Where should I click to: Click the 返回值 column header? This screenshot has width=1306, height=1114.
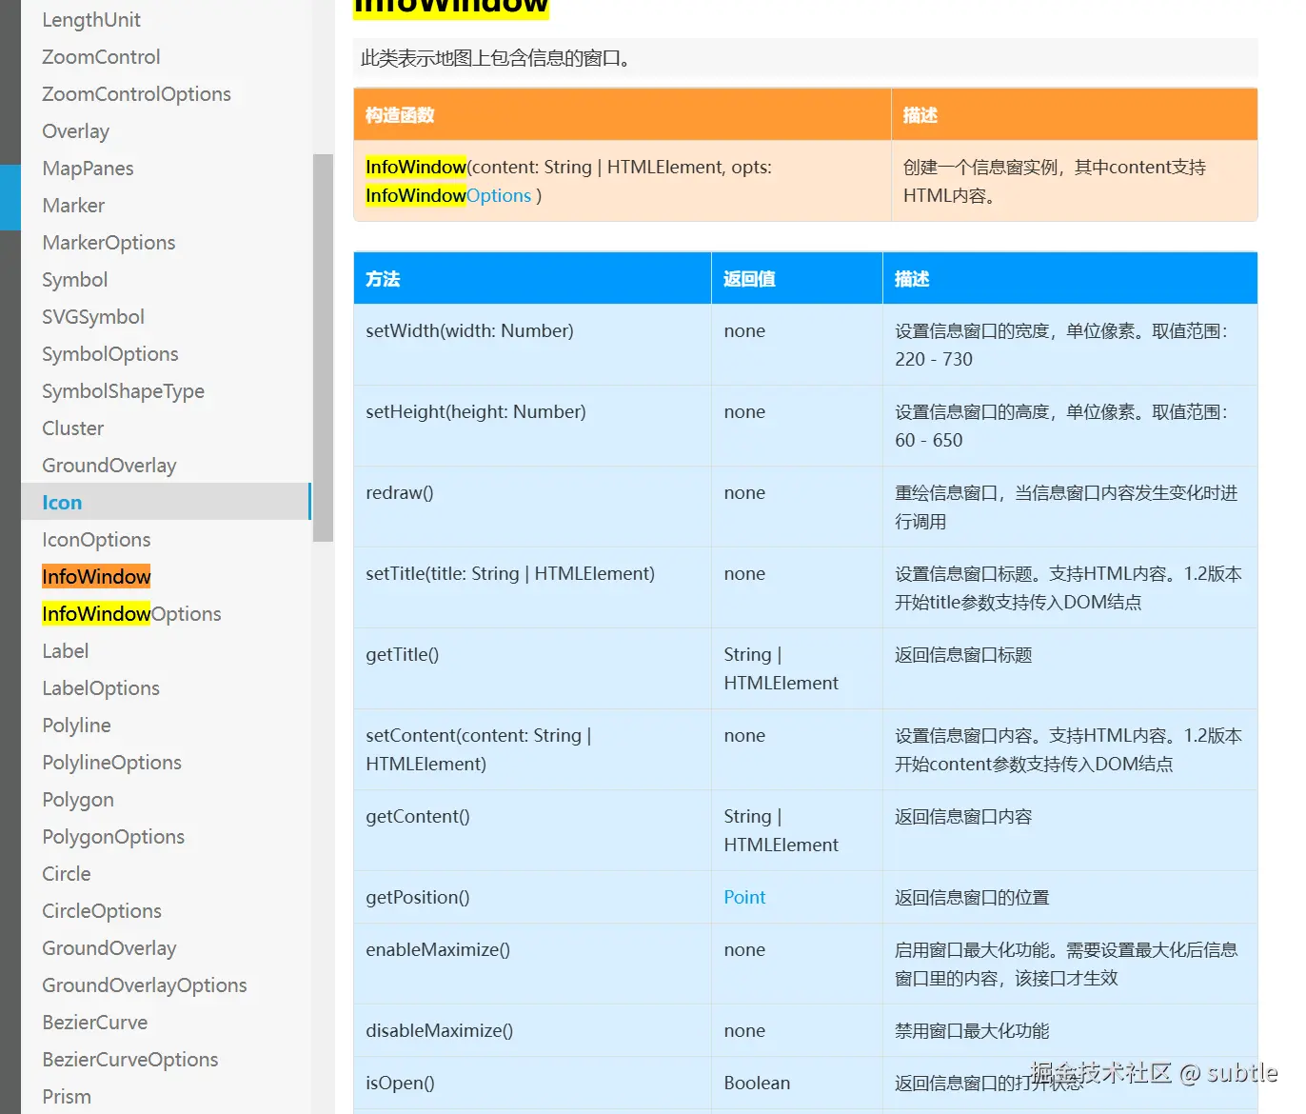797,278
